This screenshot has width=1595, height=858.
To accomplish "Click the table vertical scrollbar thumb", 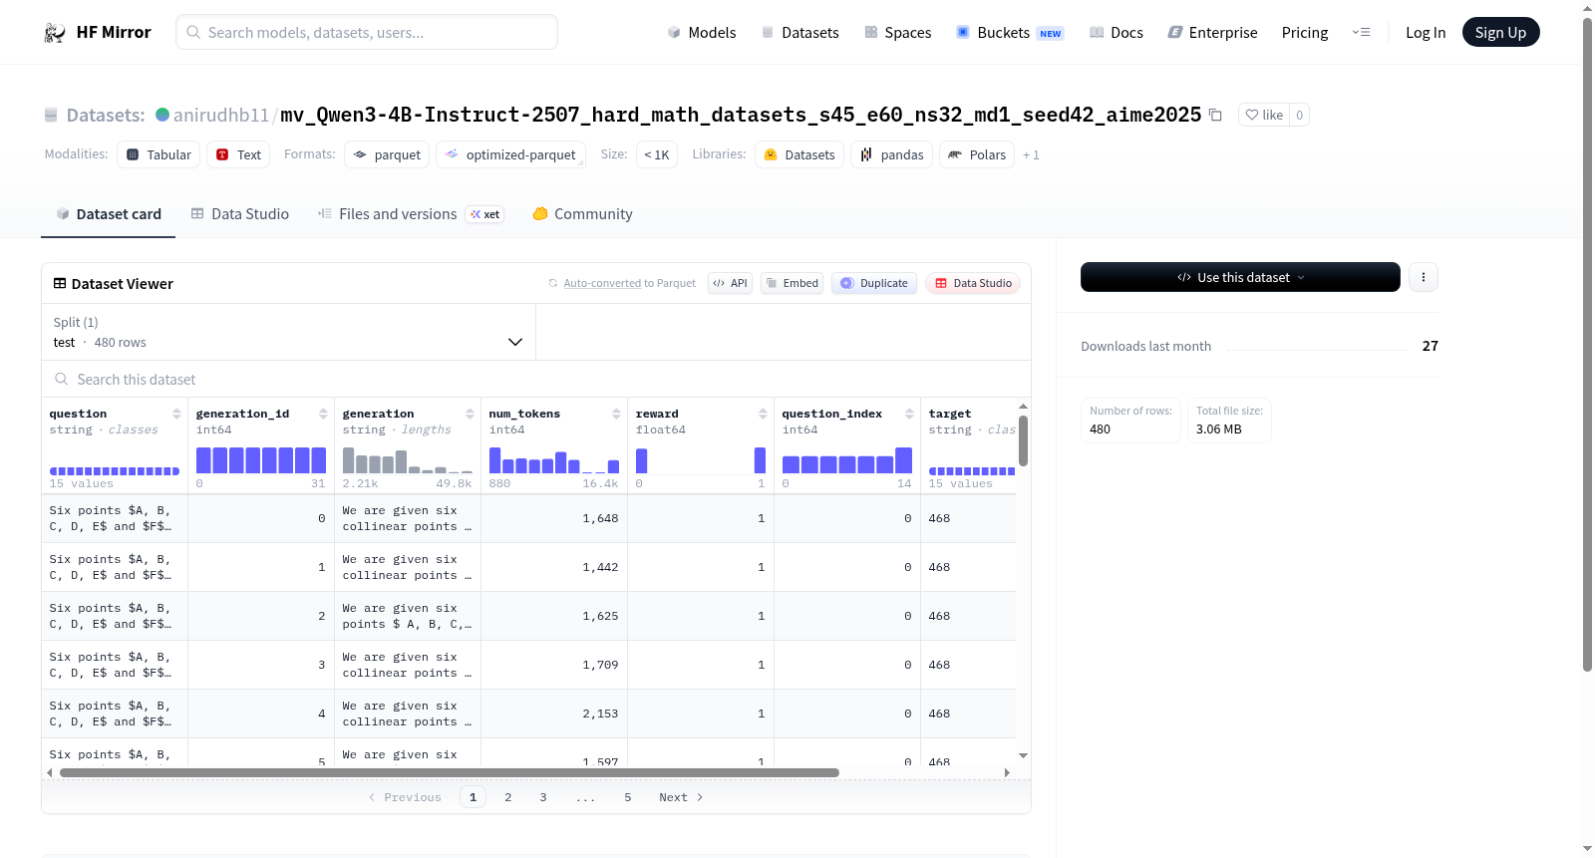I will tap(1023, 440).
